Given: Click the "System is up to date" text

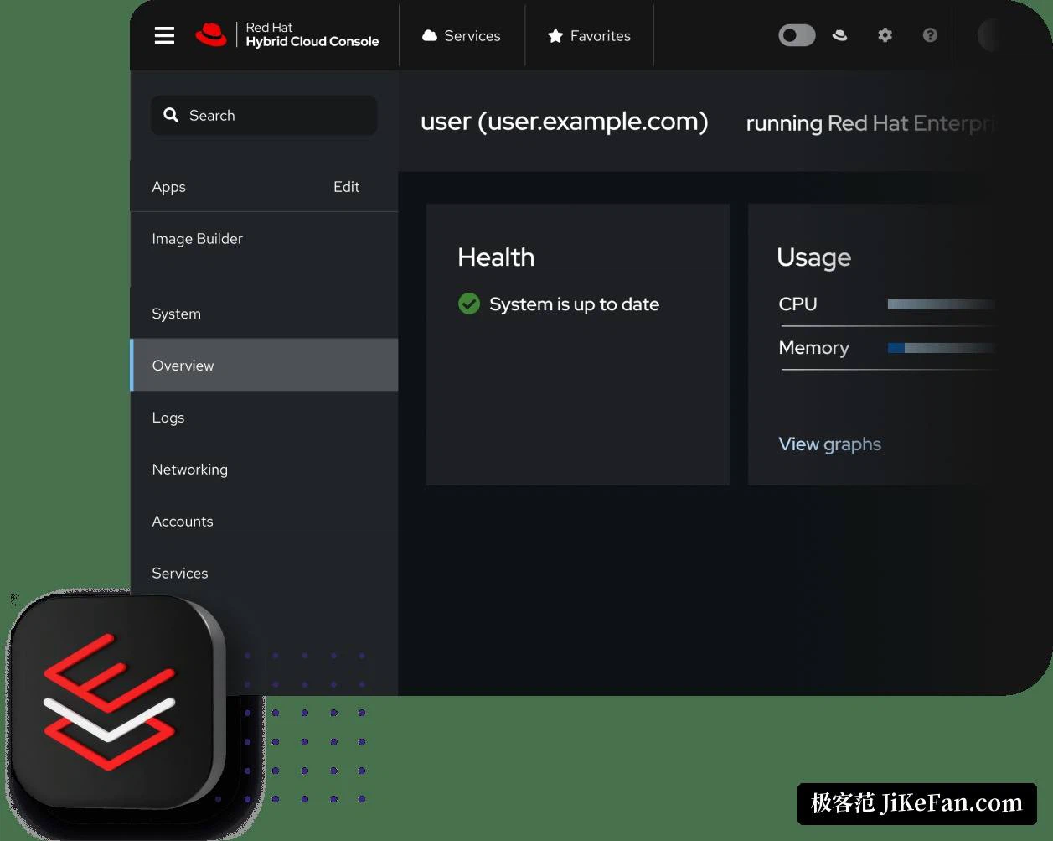Looking at the screenshot, I should (x=574, y=304).
